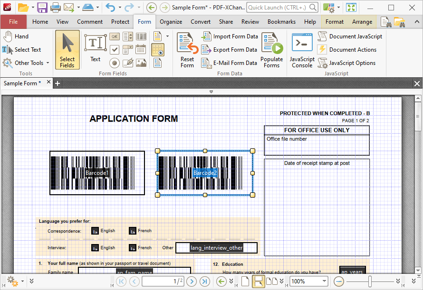Insert a dropdown combo box field

click(x=127, y=50)
